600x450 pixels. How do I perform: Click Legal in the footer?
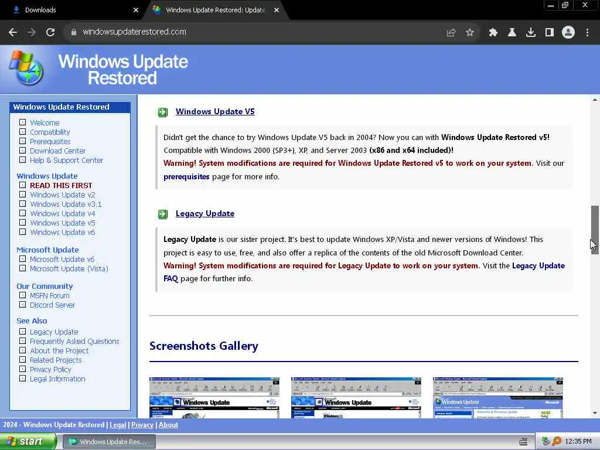pos(118,425)
